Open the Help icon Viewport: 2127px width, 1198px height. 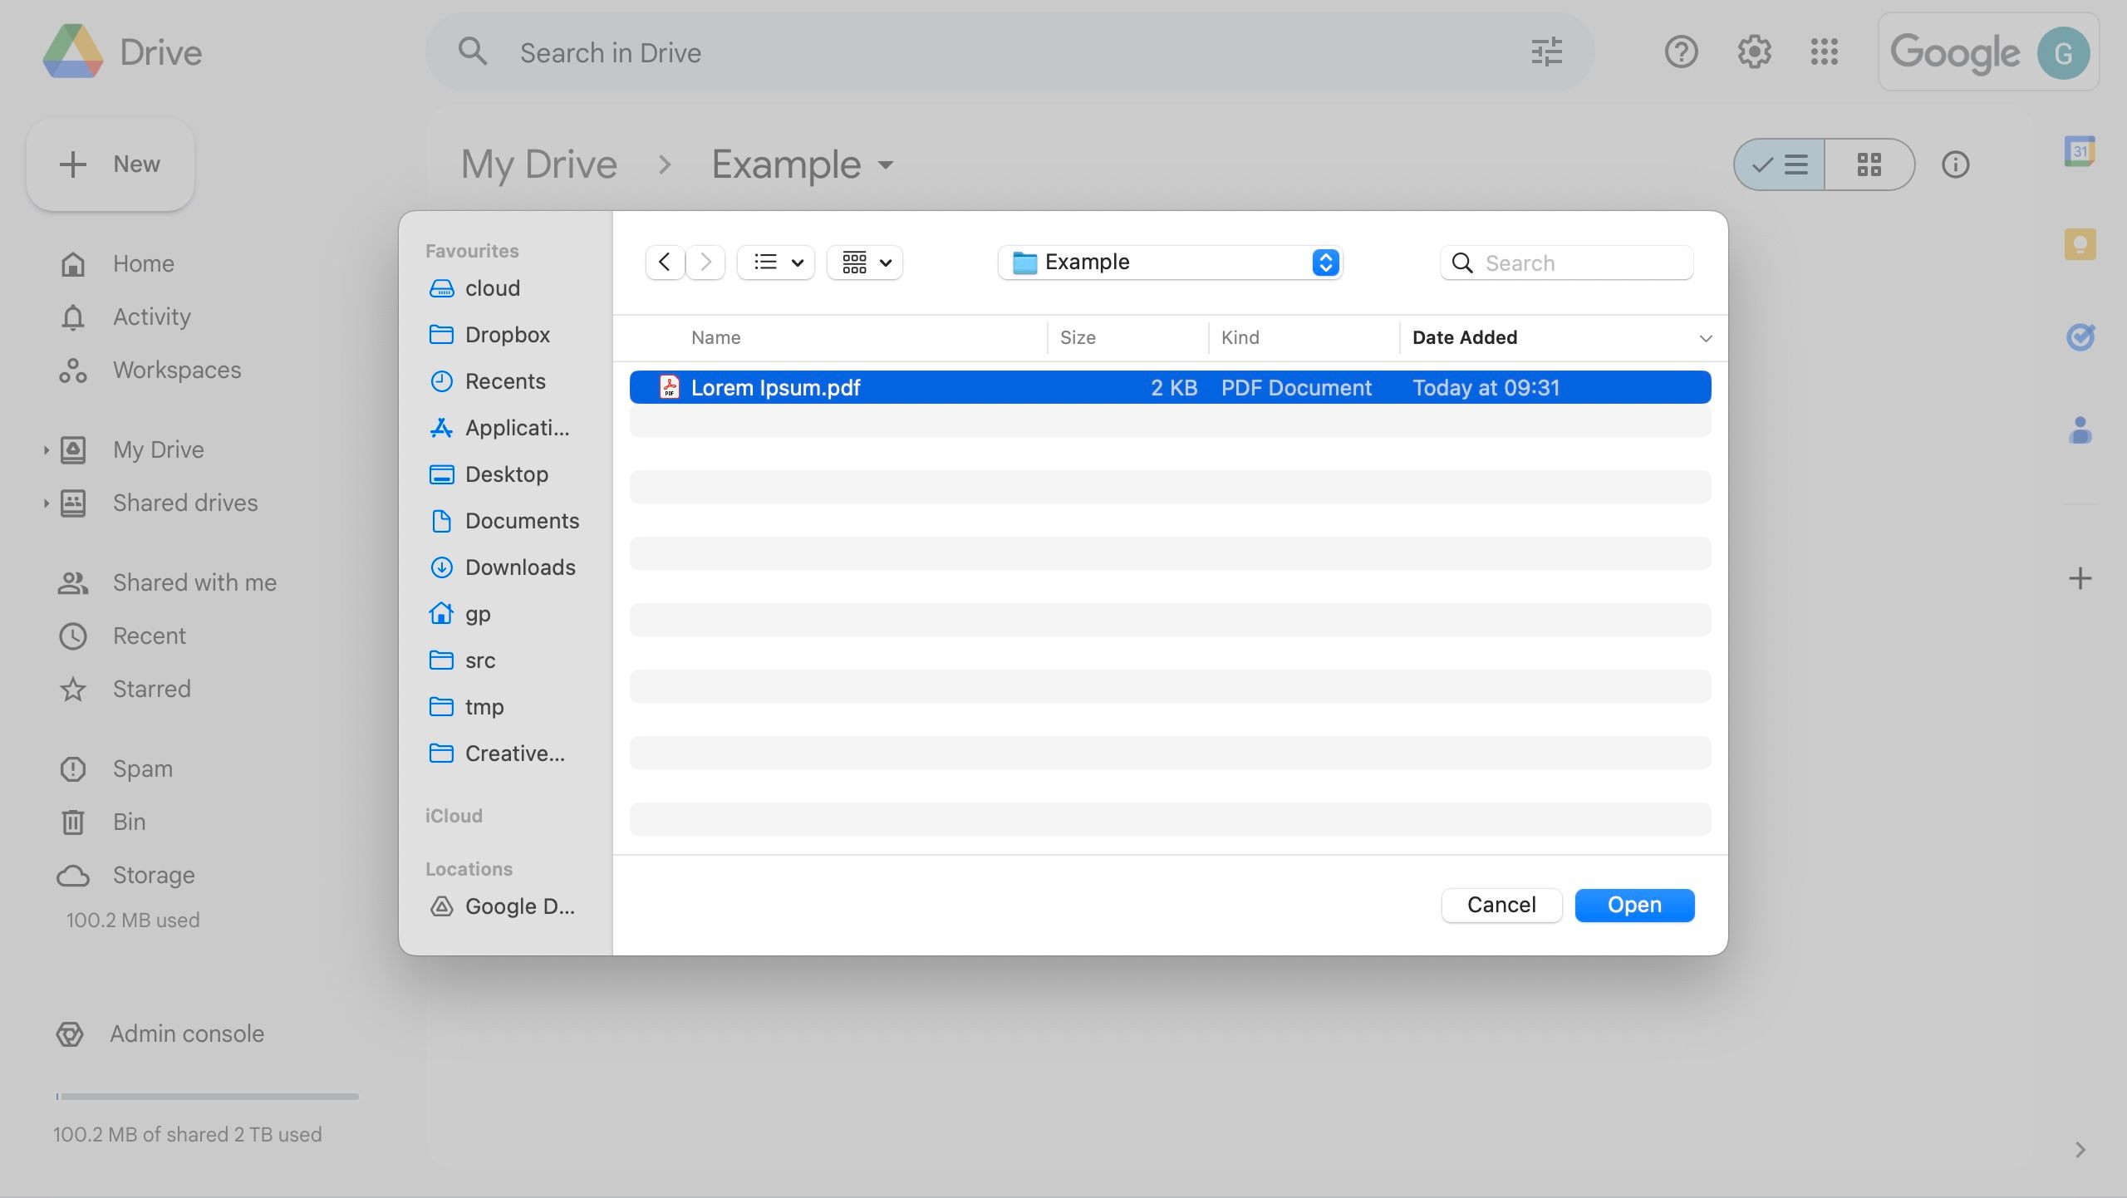1681,52
